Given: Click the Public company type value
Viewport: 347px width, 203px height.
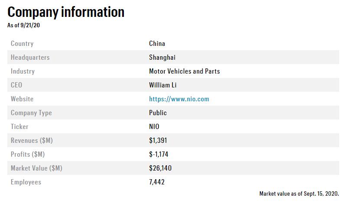Looking at the screenshot, I should pos(158,113).
